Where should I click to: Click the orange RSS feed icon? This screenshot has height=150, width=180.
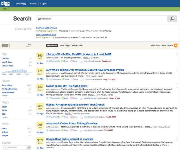tap(176, 45)
